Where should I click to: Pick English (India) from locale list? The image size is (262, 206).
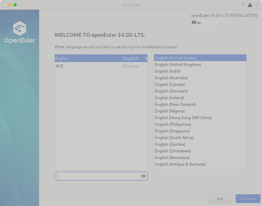click(168, 71)
